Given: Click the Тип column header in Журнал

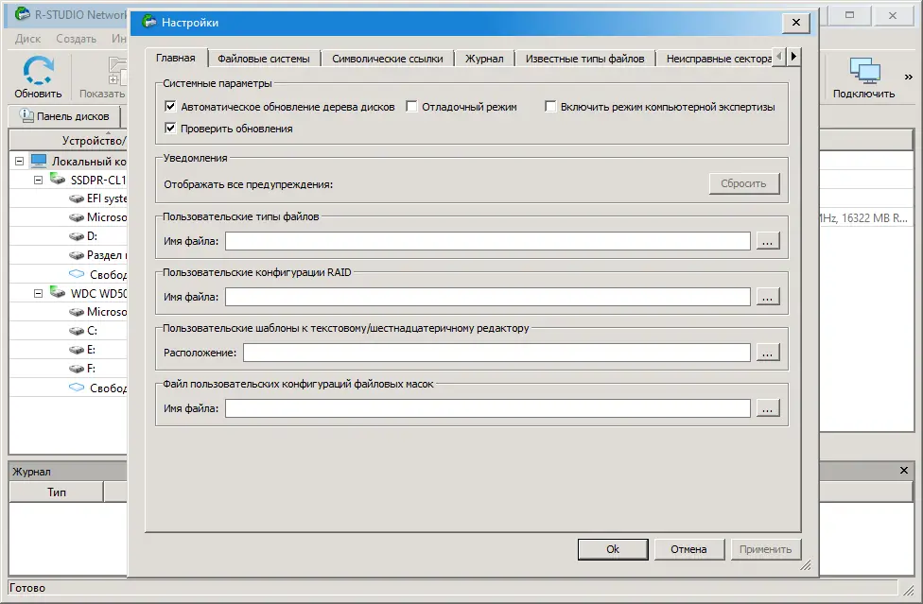Looking at the screenshot, I should click(x=57, y=492).
